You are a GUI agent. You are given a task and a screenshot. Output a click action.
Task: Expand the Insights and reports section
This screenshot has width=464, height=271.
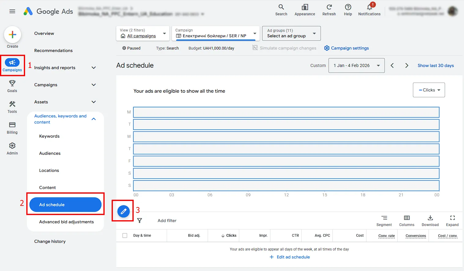point(94,68)
